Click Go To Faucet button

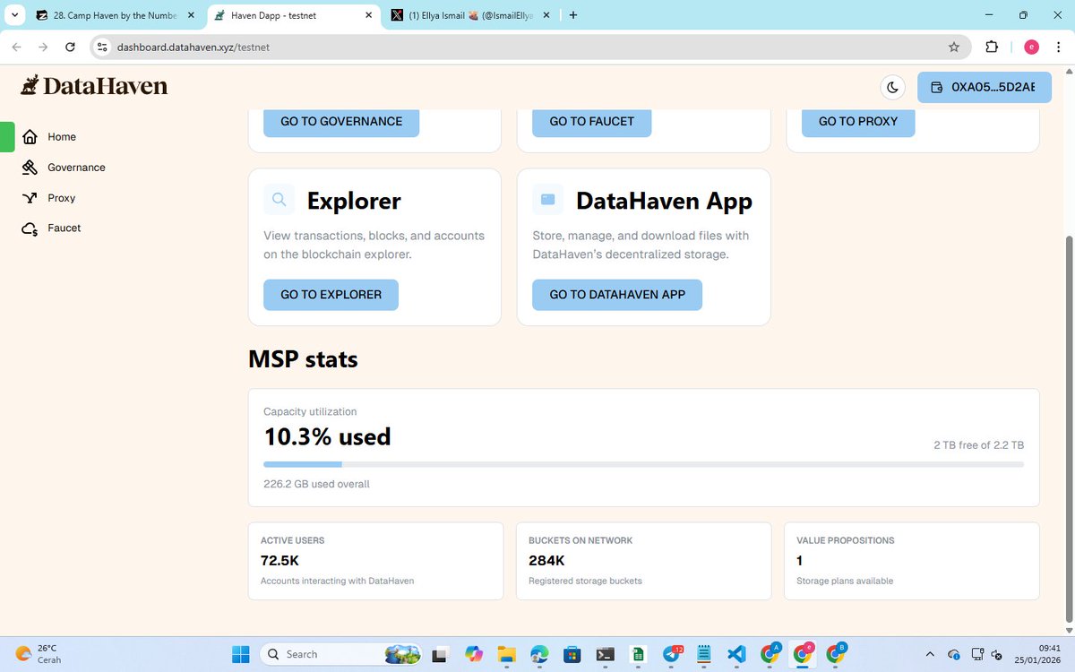pos(591,122)
